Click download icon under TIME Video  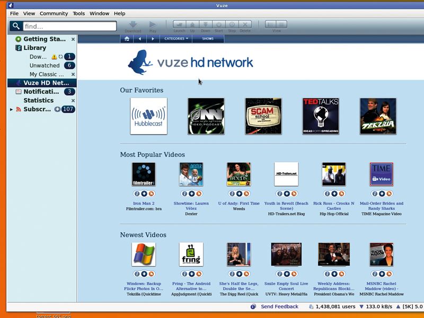click(382, 193)
